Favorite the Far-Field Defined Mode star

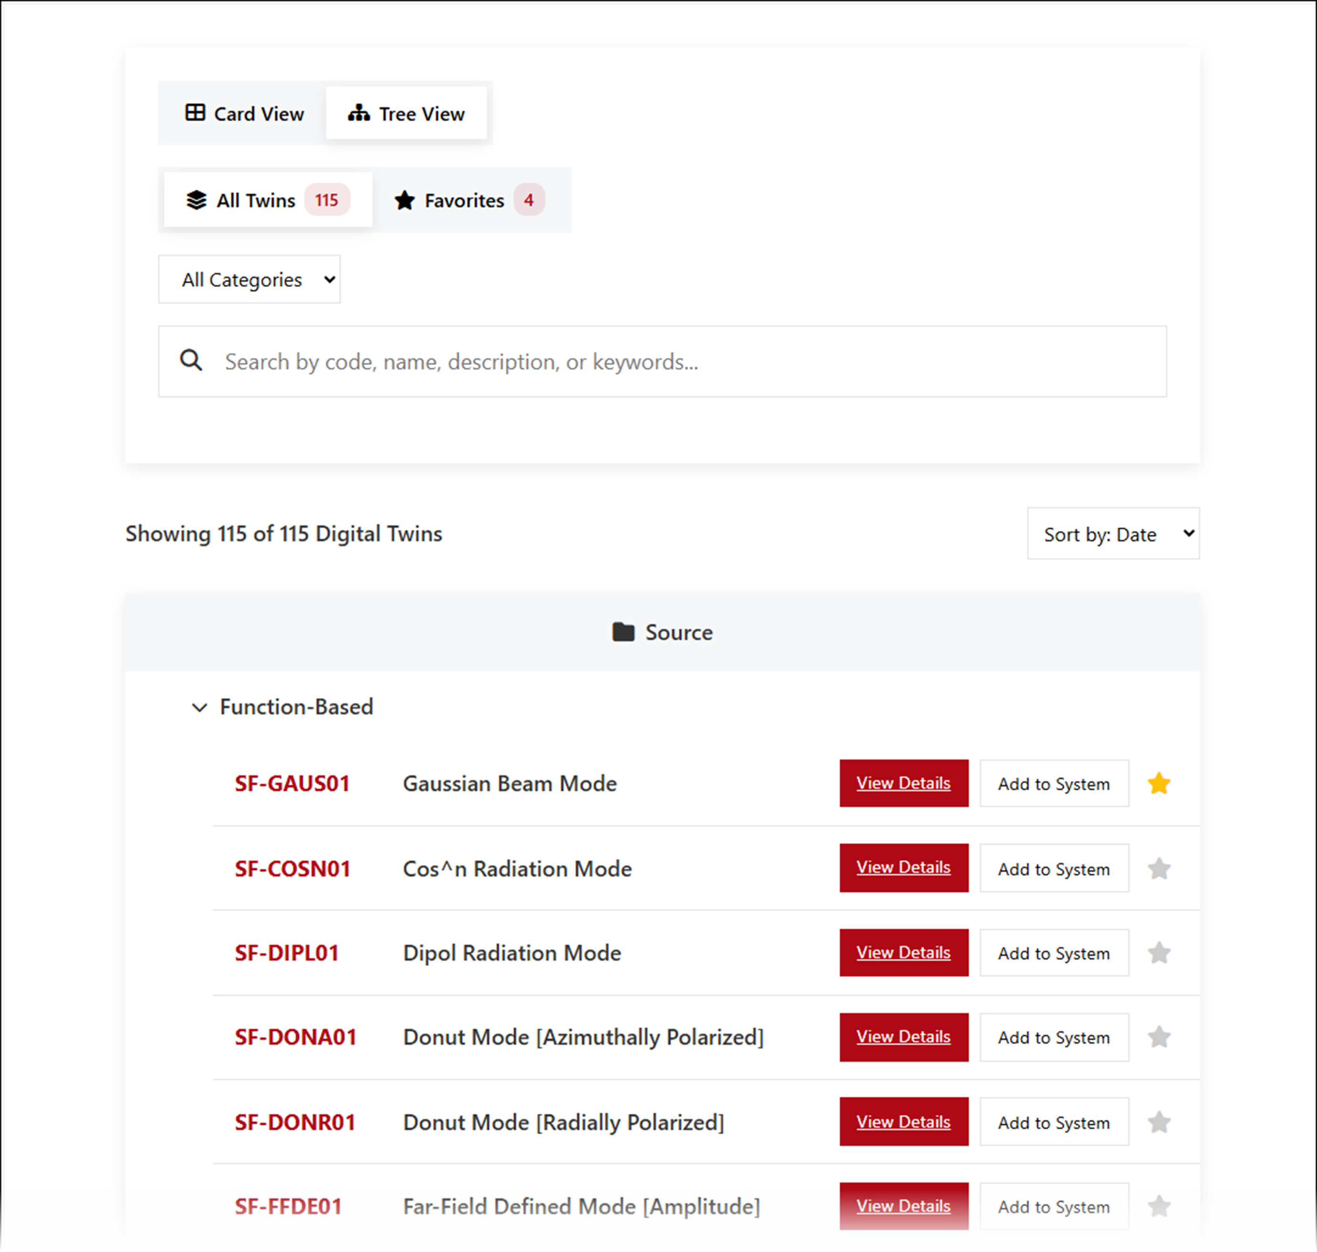coord(1158,1206)
